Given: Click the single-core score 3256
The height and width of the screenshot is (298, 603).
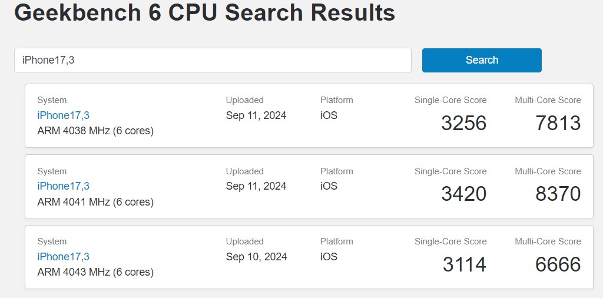Looking at the screenshot, I should pyautogui.click(x=464, y=123).
